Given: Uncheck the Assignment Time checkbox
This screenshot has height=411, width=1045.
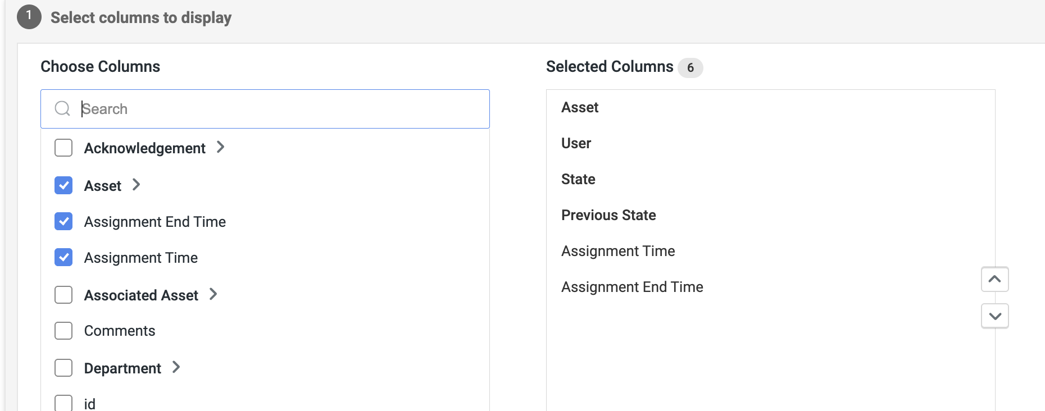Looking at the screenshot, I should tap(63, 258).
